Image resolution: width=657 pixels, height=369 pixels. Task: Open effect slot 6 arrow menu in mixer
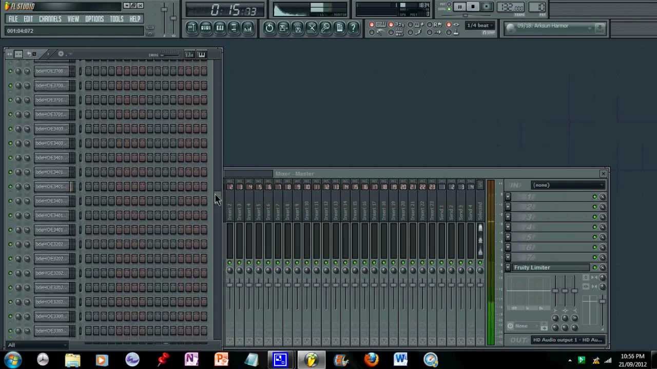pos(508,247)
